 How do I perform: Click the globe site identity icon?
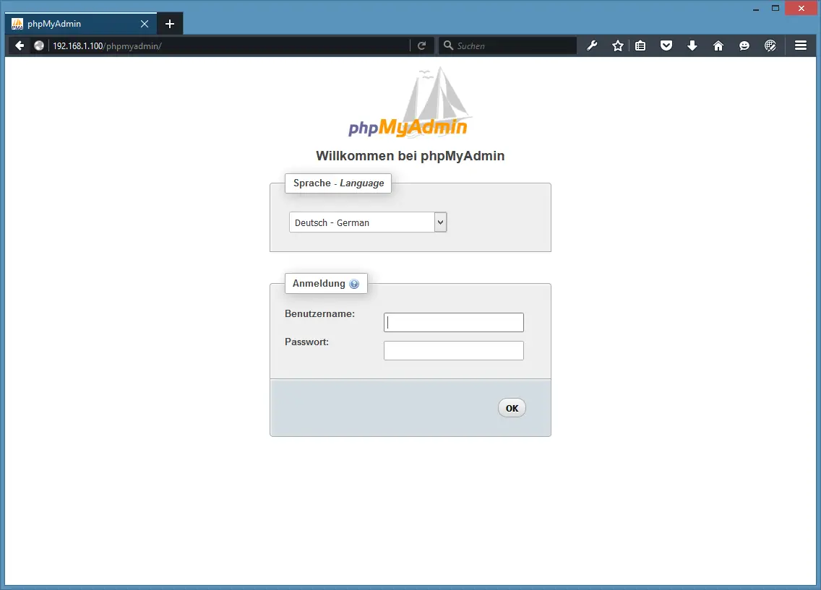click(x=39, y=46)
